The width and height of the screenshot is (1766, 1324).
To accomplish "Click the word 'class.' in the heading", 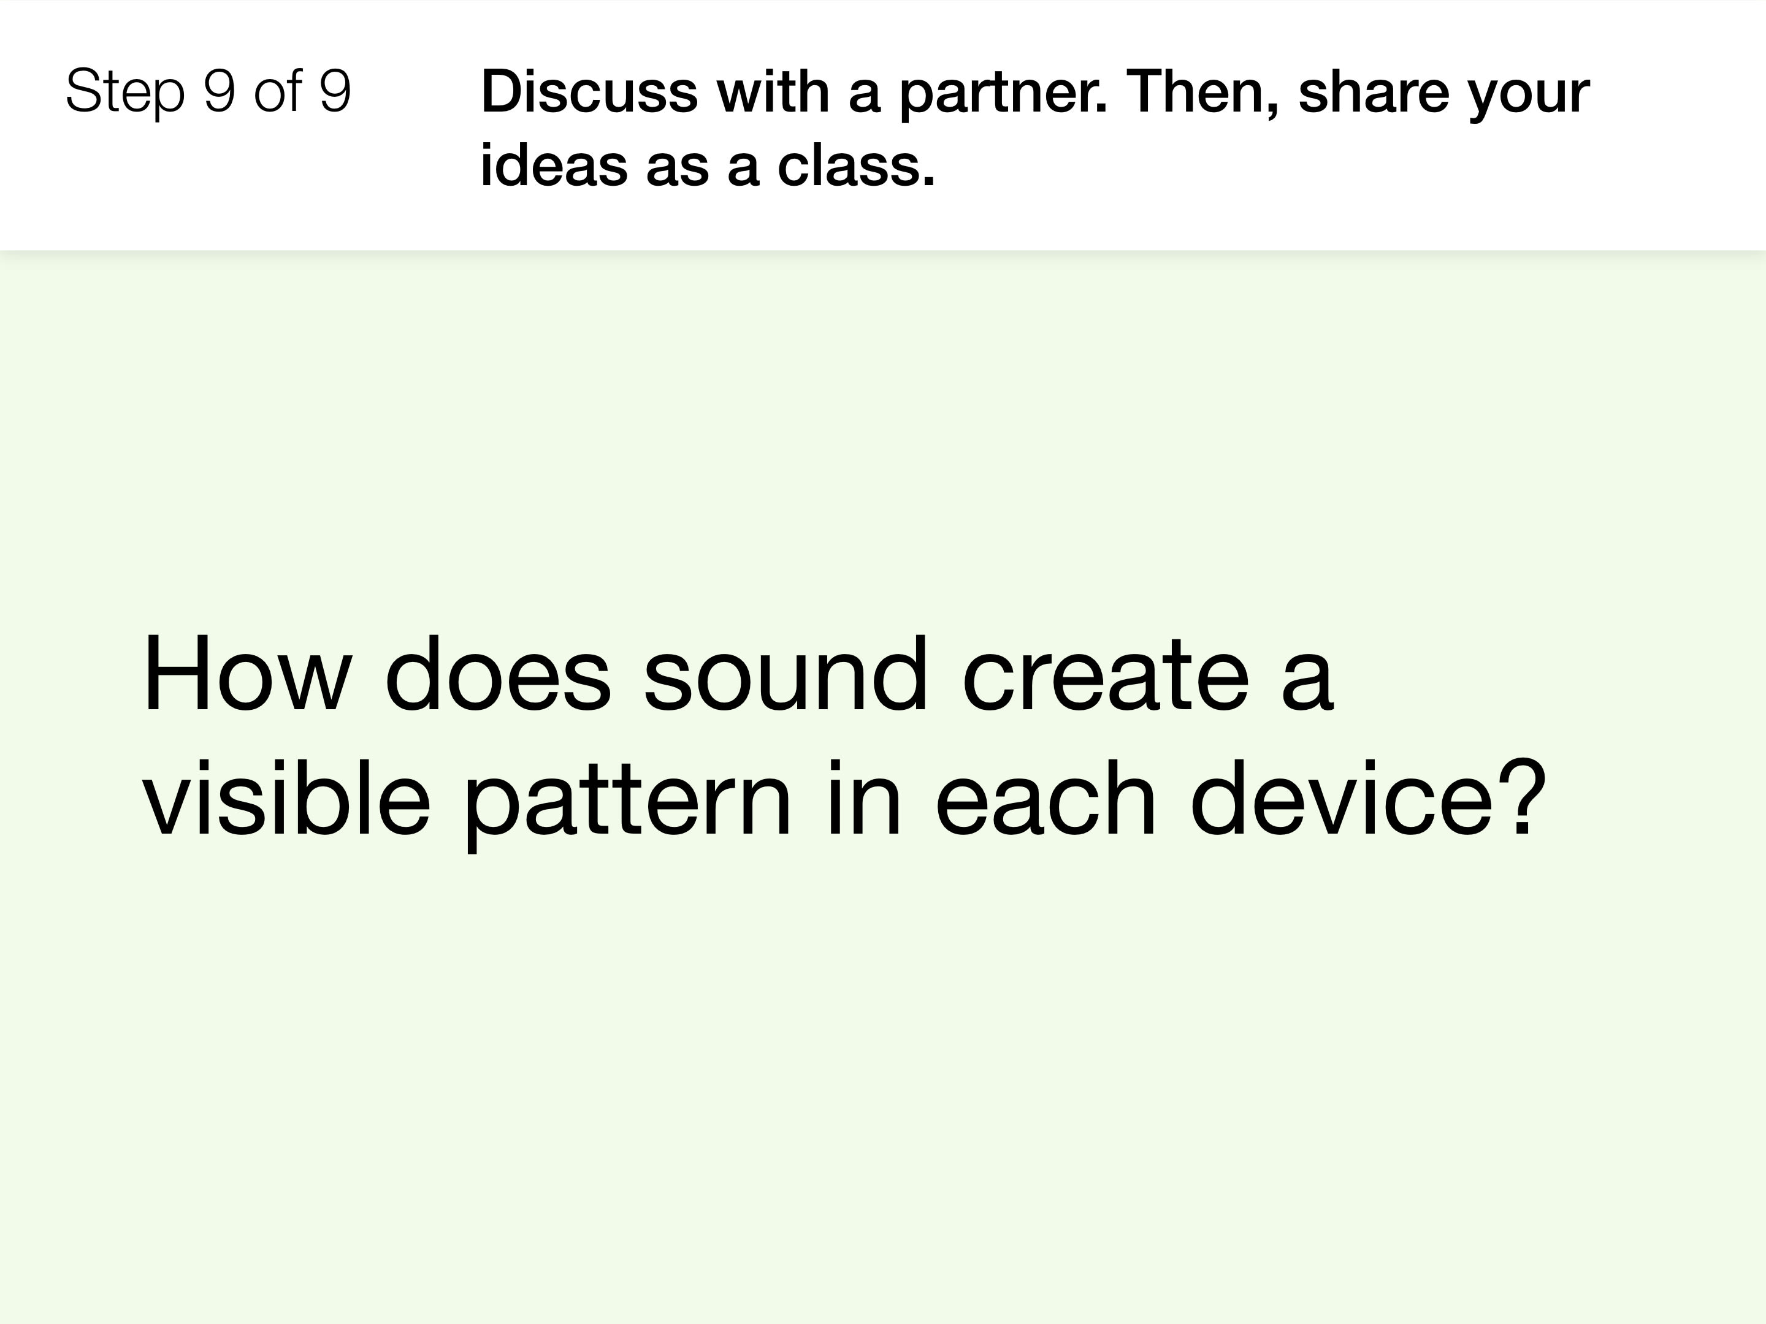I will coord(856,166).
